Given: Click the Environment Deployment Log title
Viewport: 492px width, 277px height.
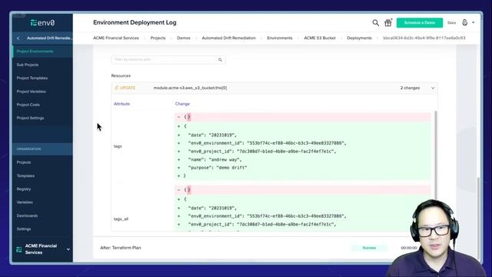Looking at the screenshot, I should [x=135, y=22].
